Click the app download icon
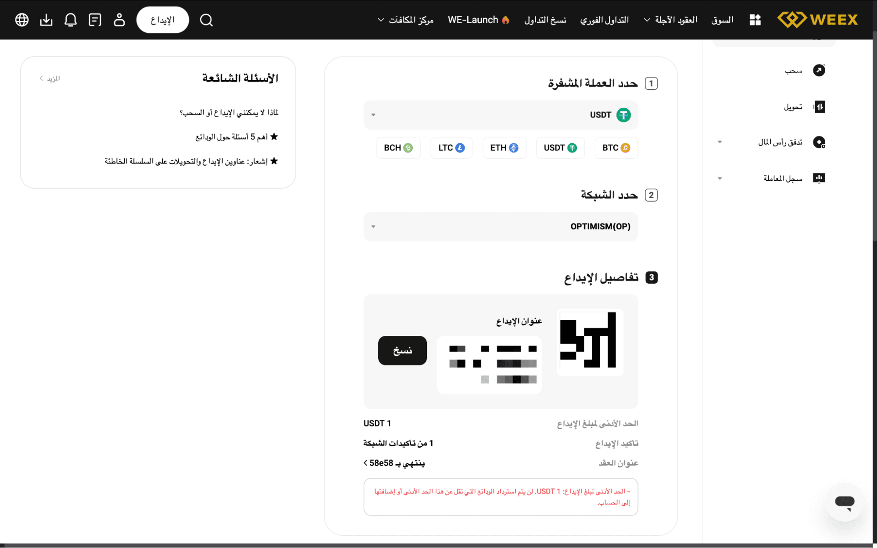The height and width of the screenshot is (548, 877). coord(46,20)
